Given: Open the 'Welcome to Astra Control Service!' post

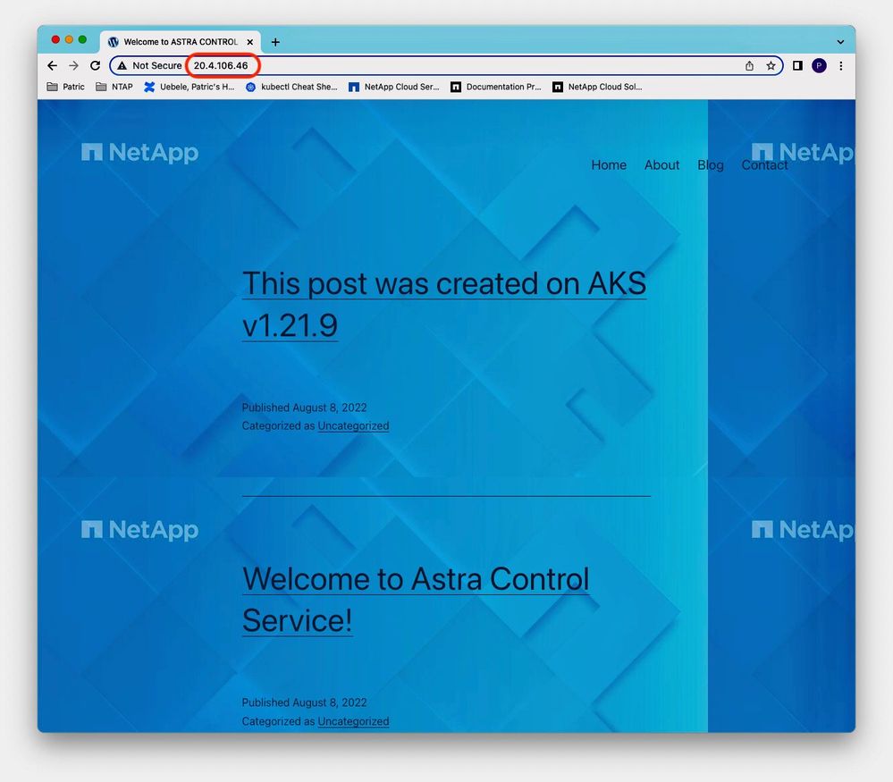Looking at the screenshot, I should tap(416, 600).
